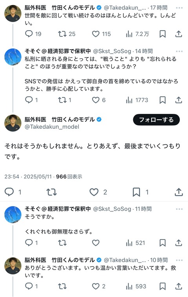Open the main tweet's author profile picture

click(13, 123)
